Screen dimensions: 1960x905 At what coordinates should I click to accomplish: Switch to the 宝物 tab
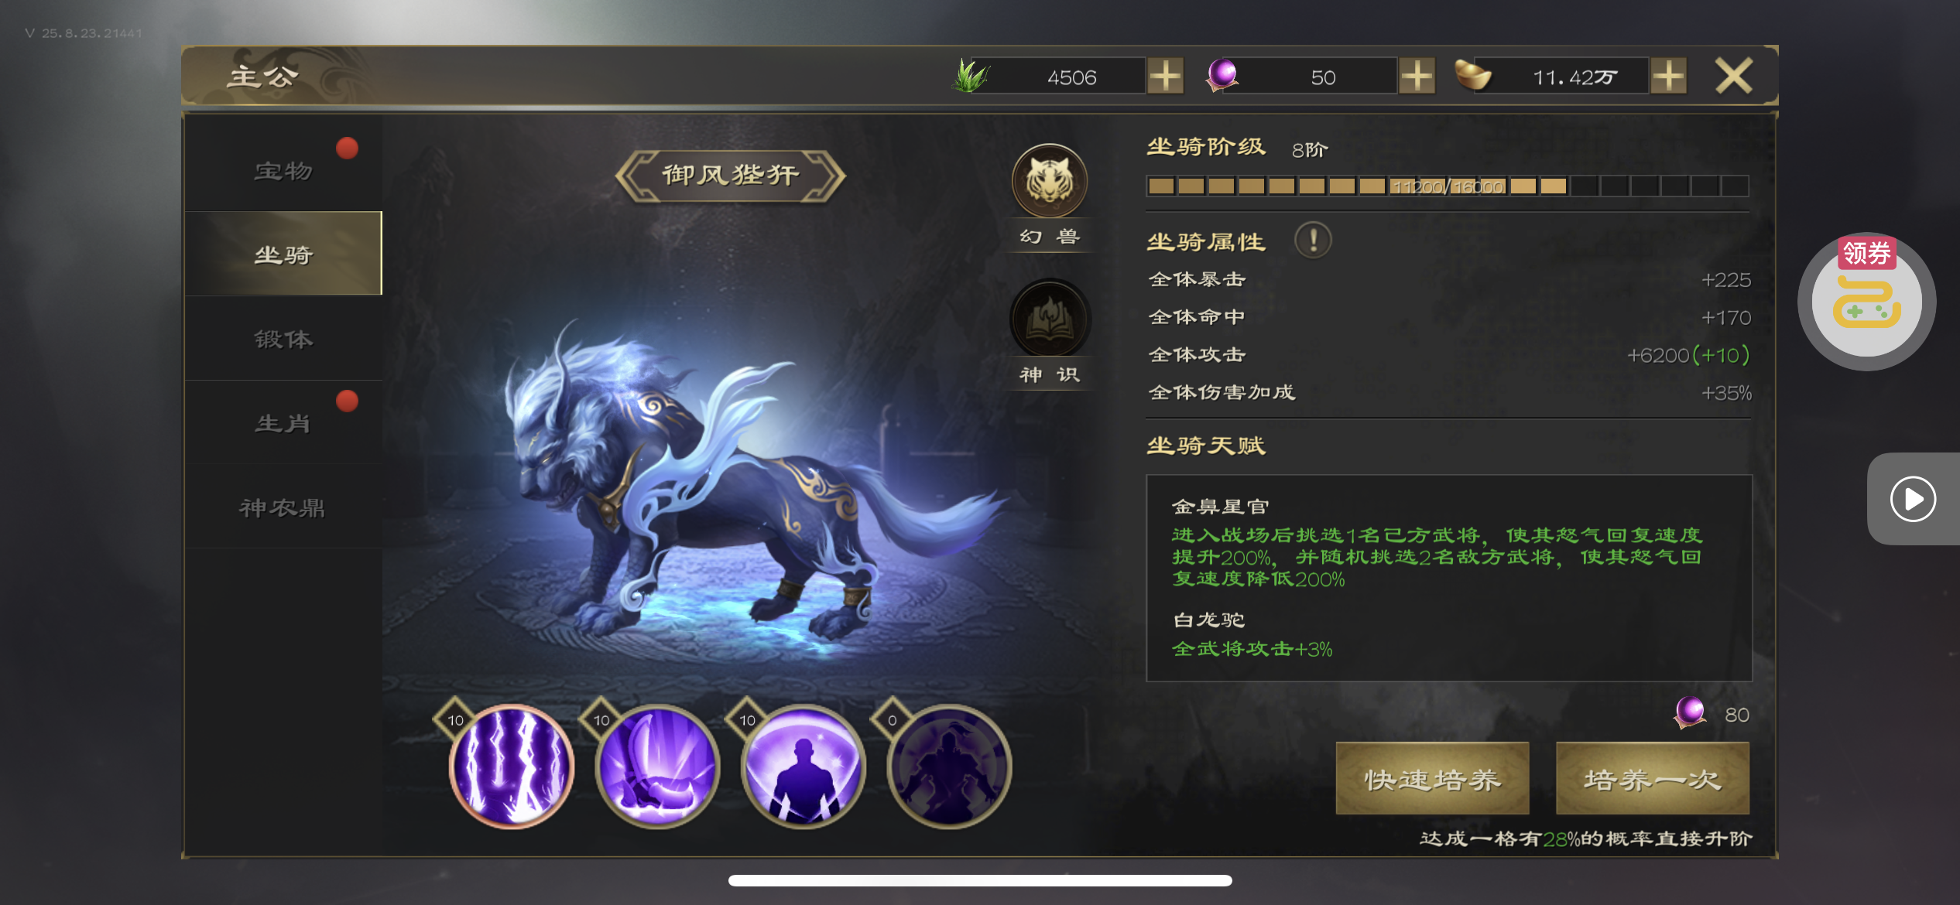pyautogui.click(x=283, y=170)
